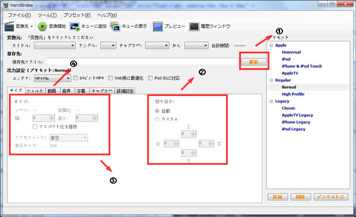Start encoding with the green play icon
The width and height of the screenshot is (356, 217).
(42, 26)
